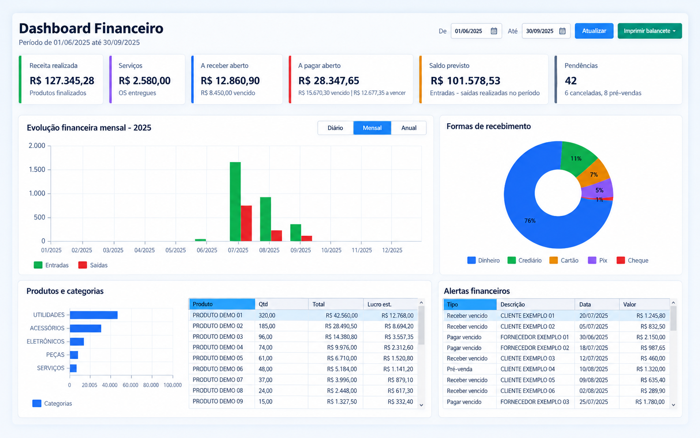Sort alerts table by Data column
This screenshot has width=700, height=438.
597,304
